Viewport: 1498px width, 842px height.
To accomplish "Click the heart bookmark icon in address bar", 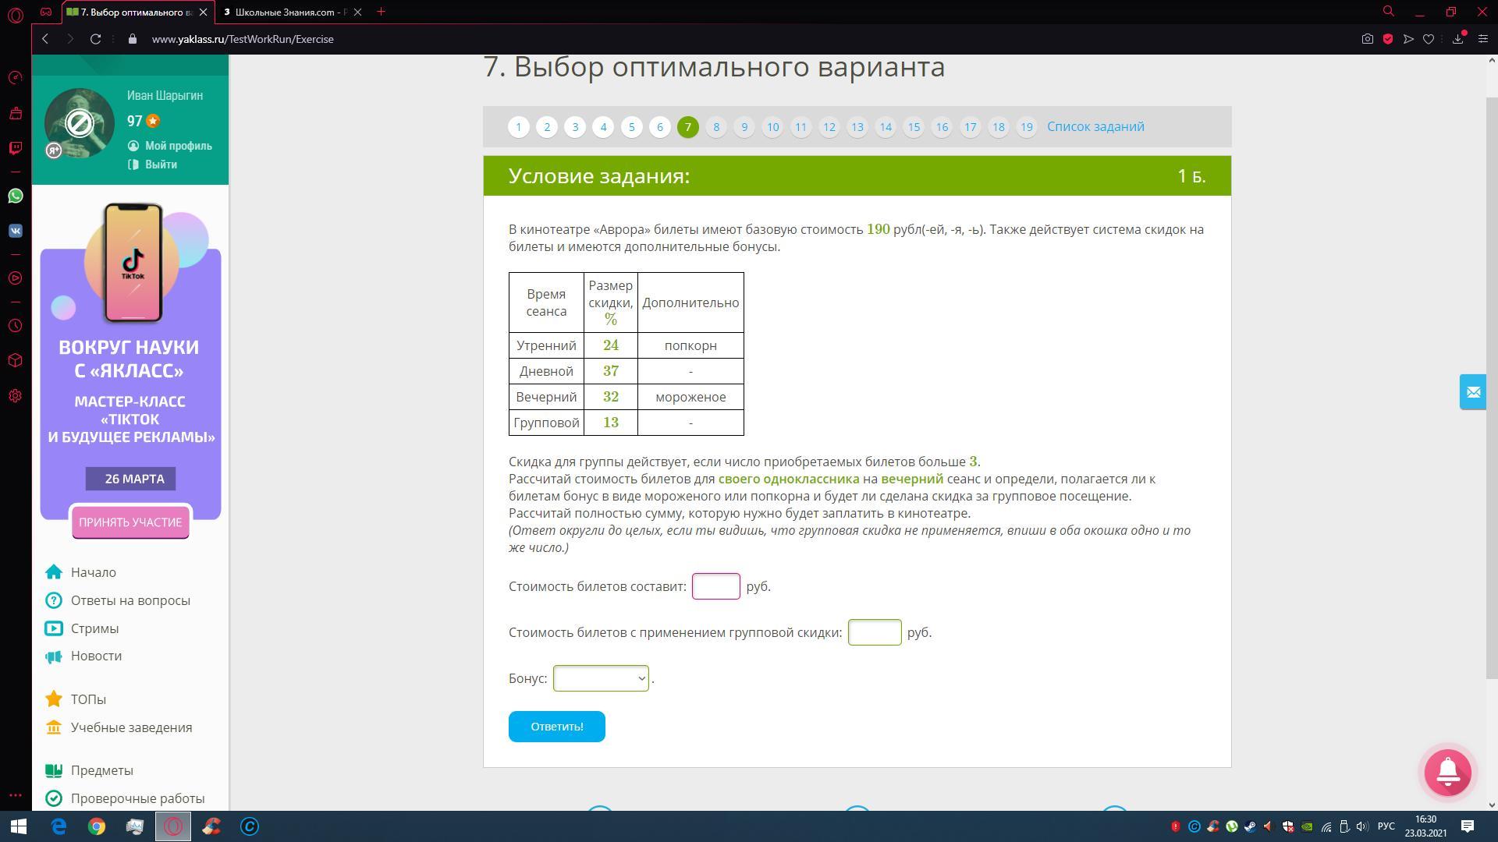I will tap(1428, 39).
